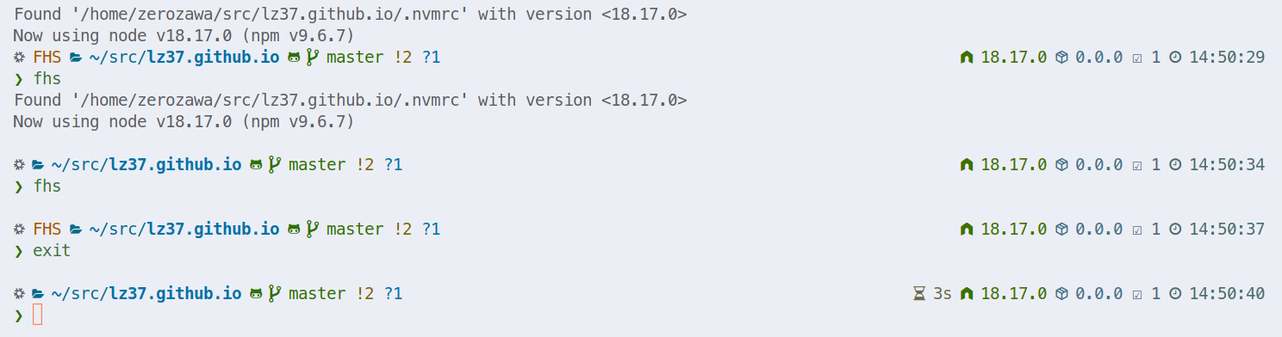Click the 14:50:34 timestamp

pyautogui.click(x=1227, y=164)
